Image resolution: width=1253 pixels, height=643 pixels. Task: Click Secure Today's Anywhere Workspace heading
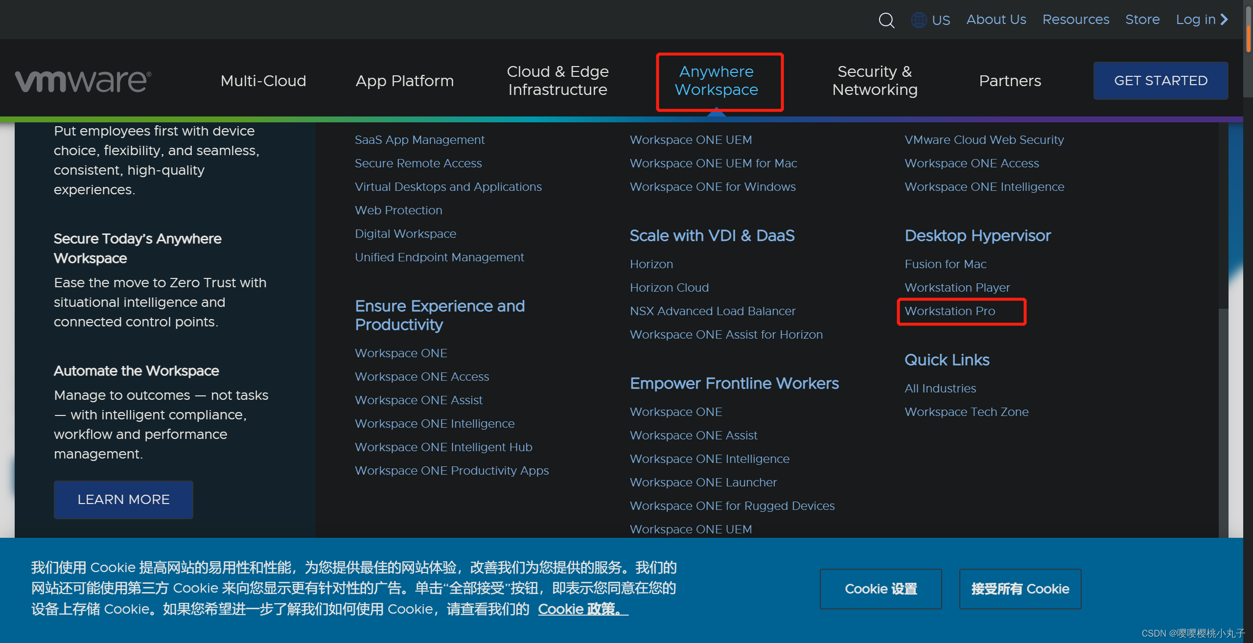138,249
